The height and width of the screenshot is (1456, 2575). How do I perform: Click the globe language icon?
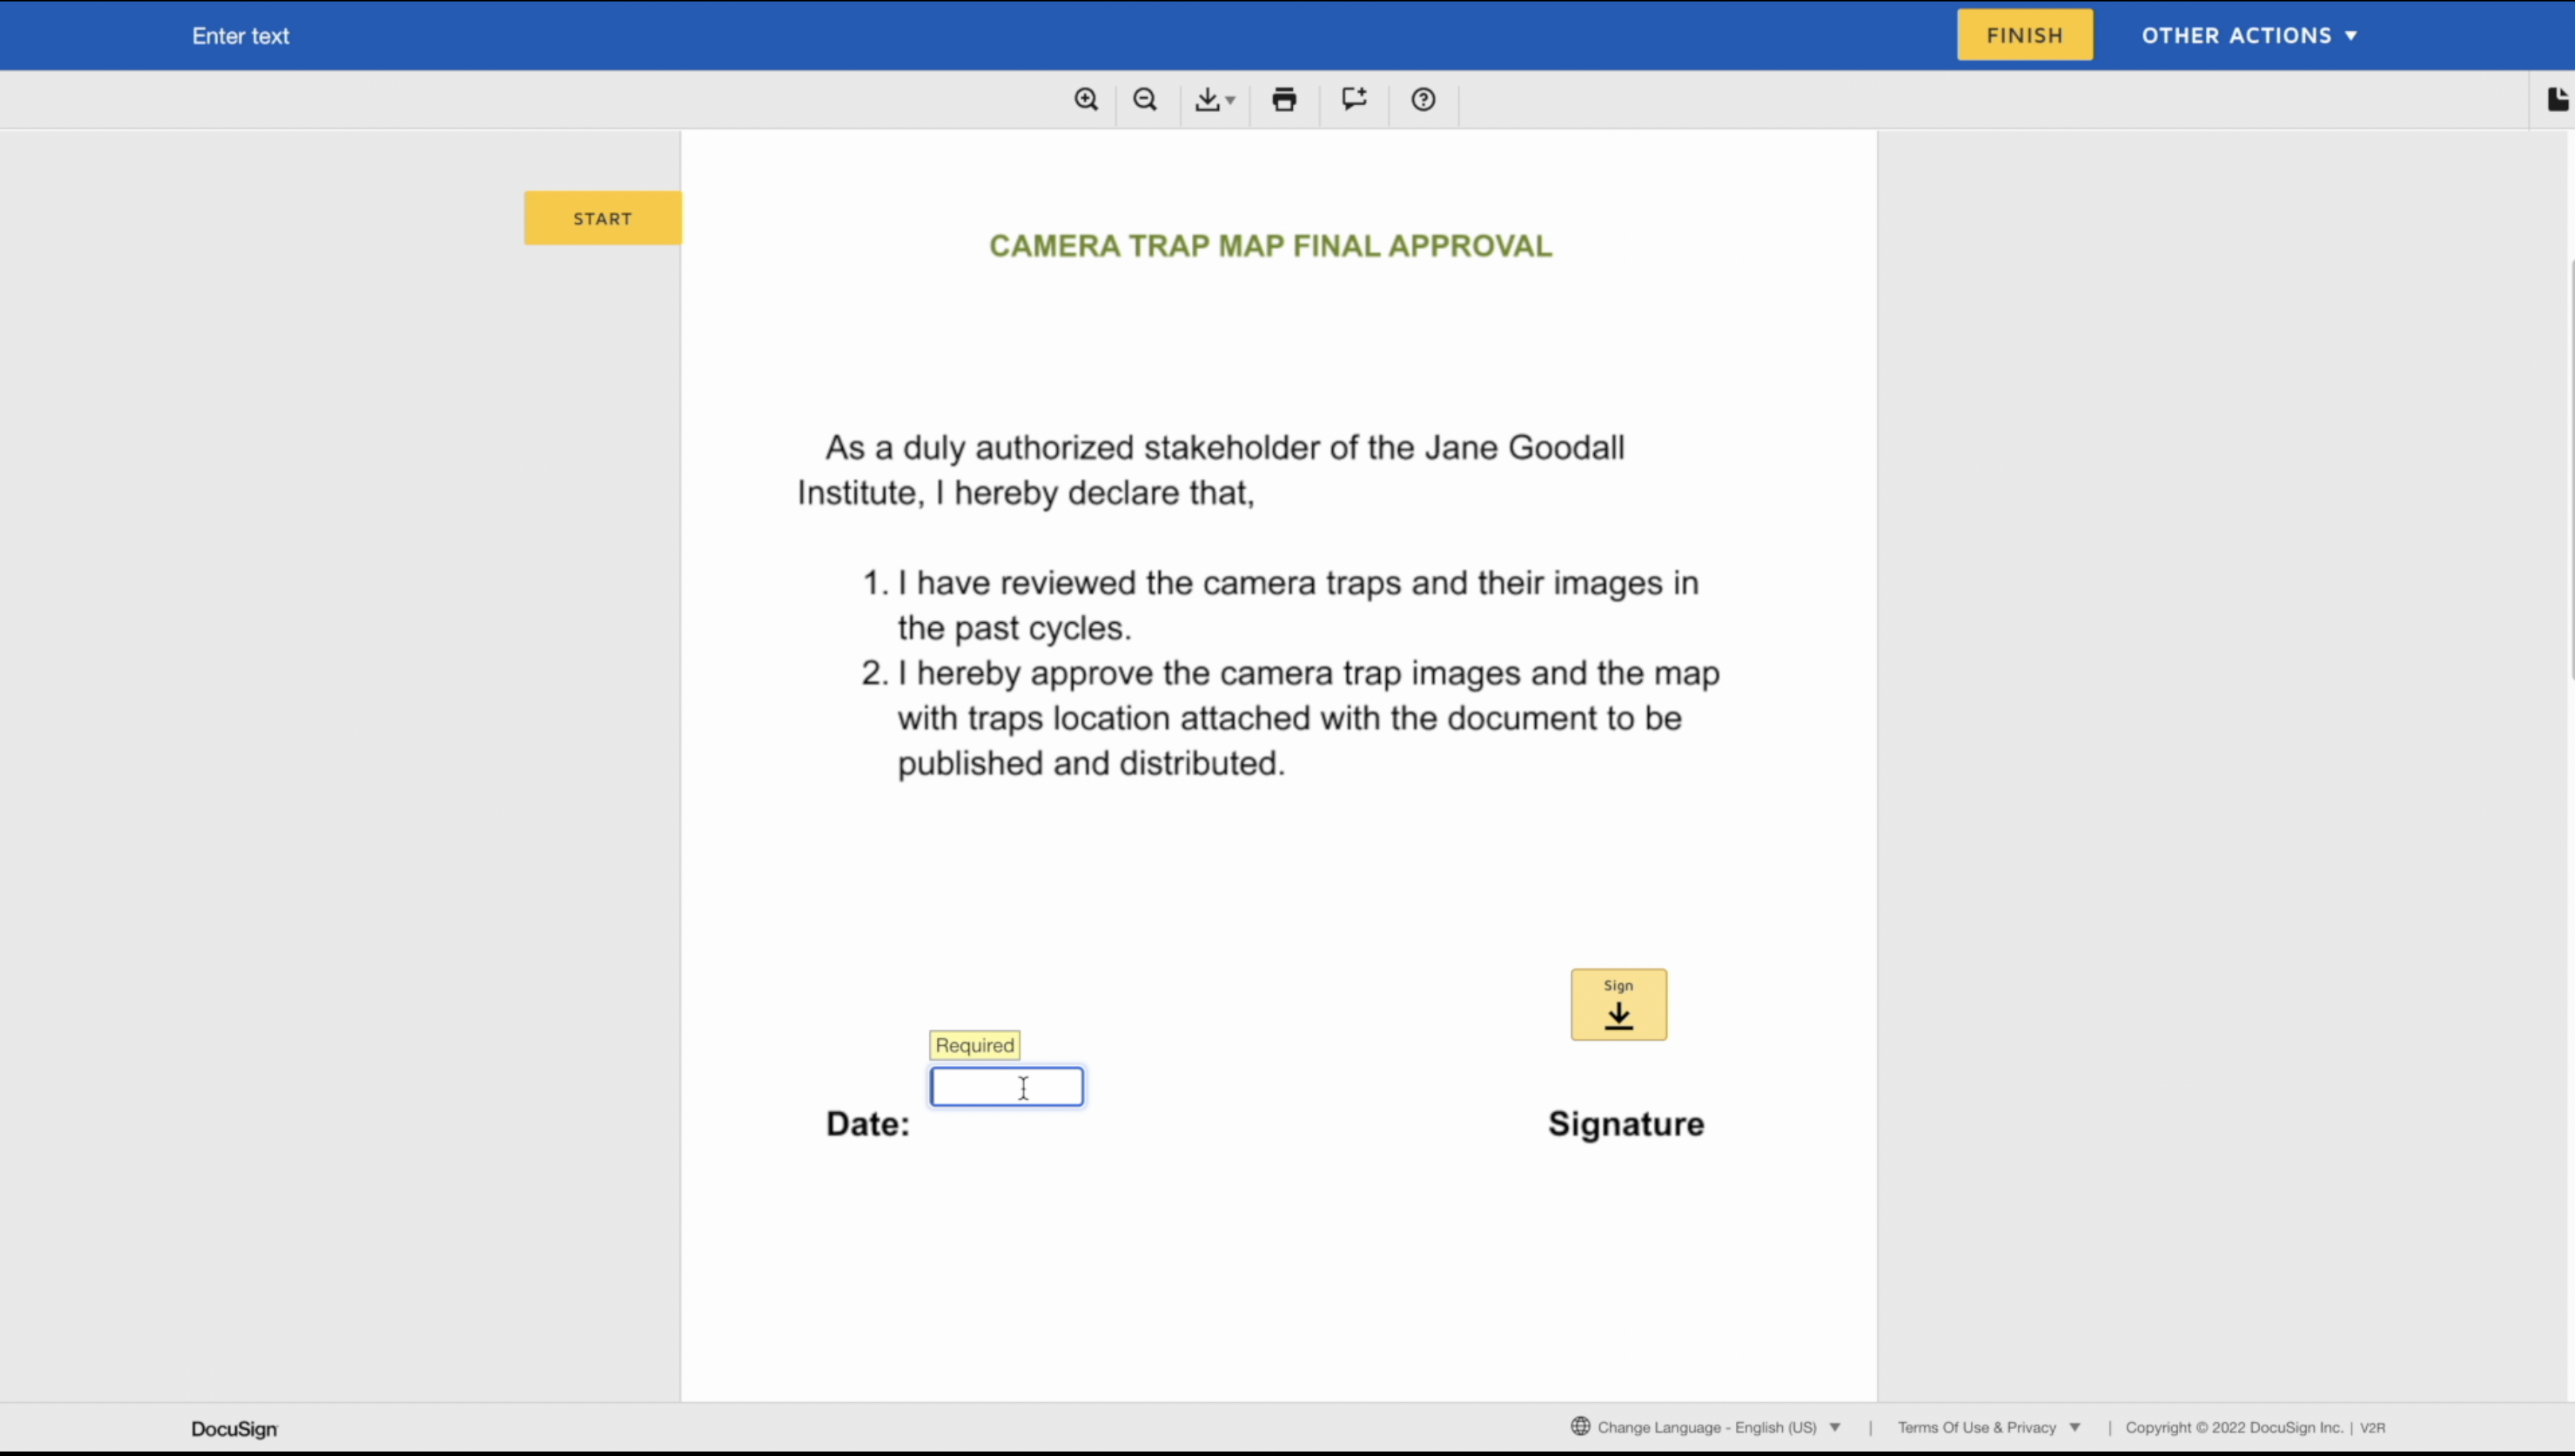coord(1580,1426)
